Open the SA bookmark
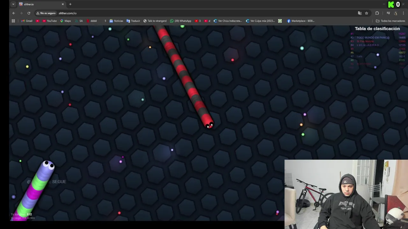This screenshot has width=408, height=229. coord(79,21)
